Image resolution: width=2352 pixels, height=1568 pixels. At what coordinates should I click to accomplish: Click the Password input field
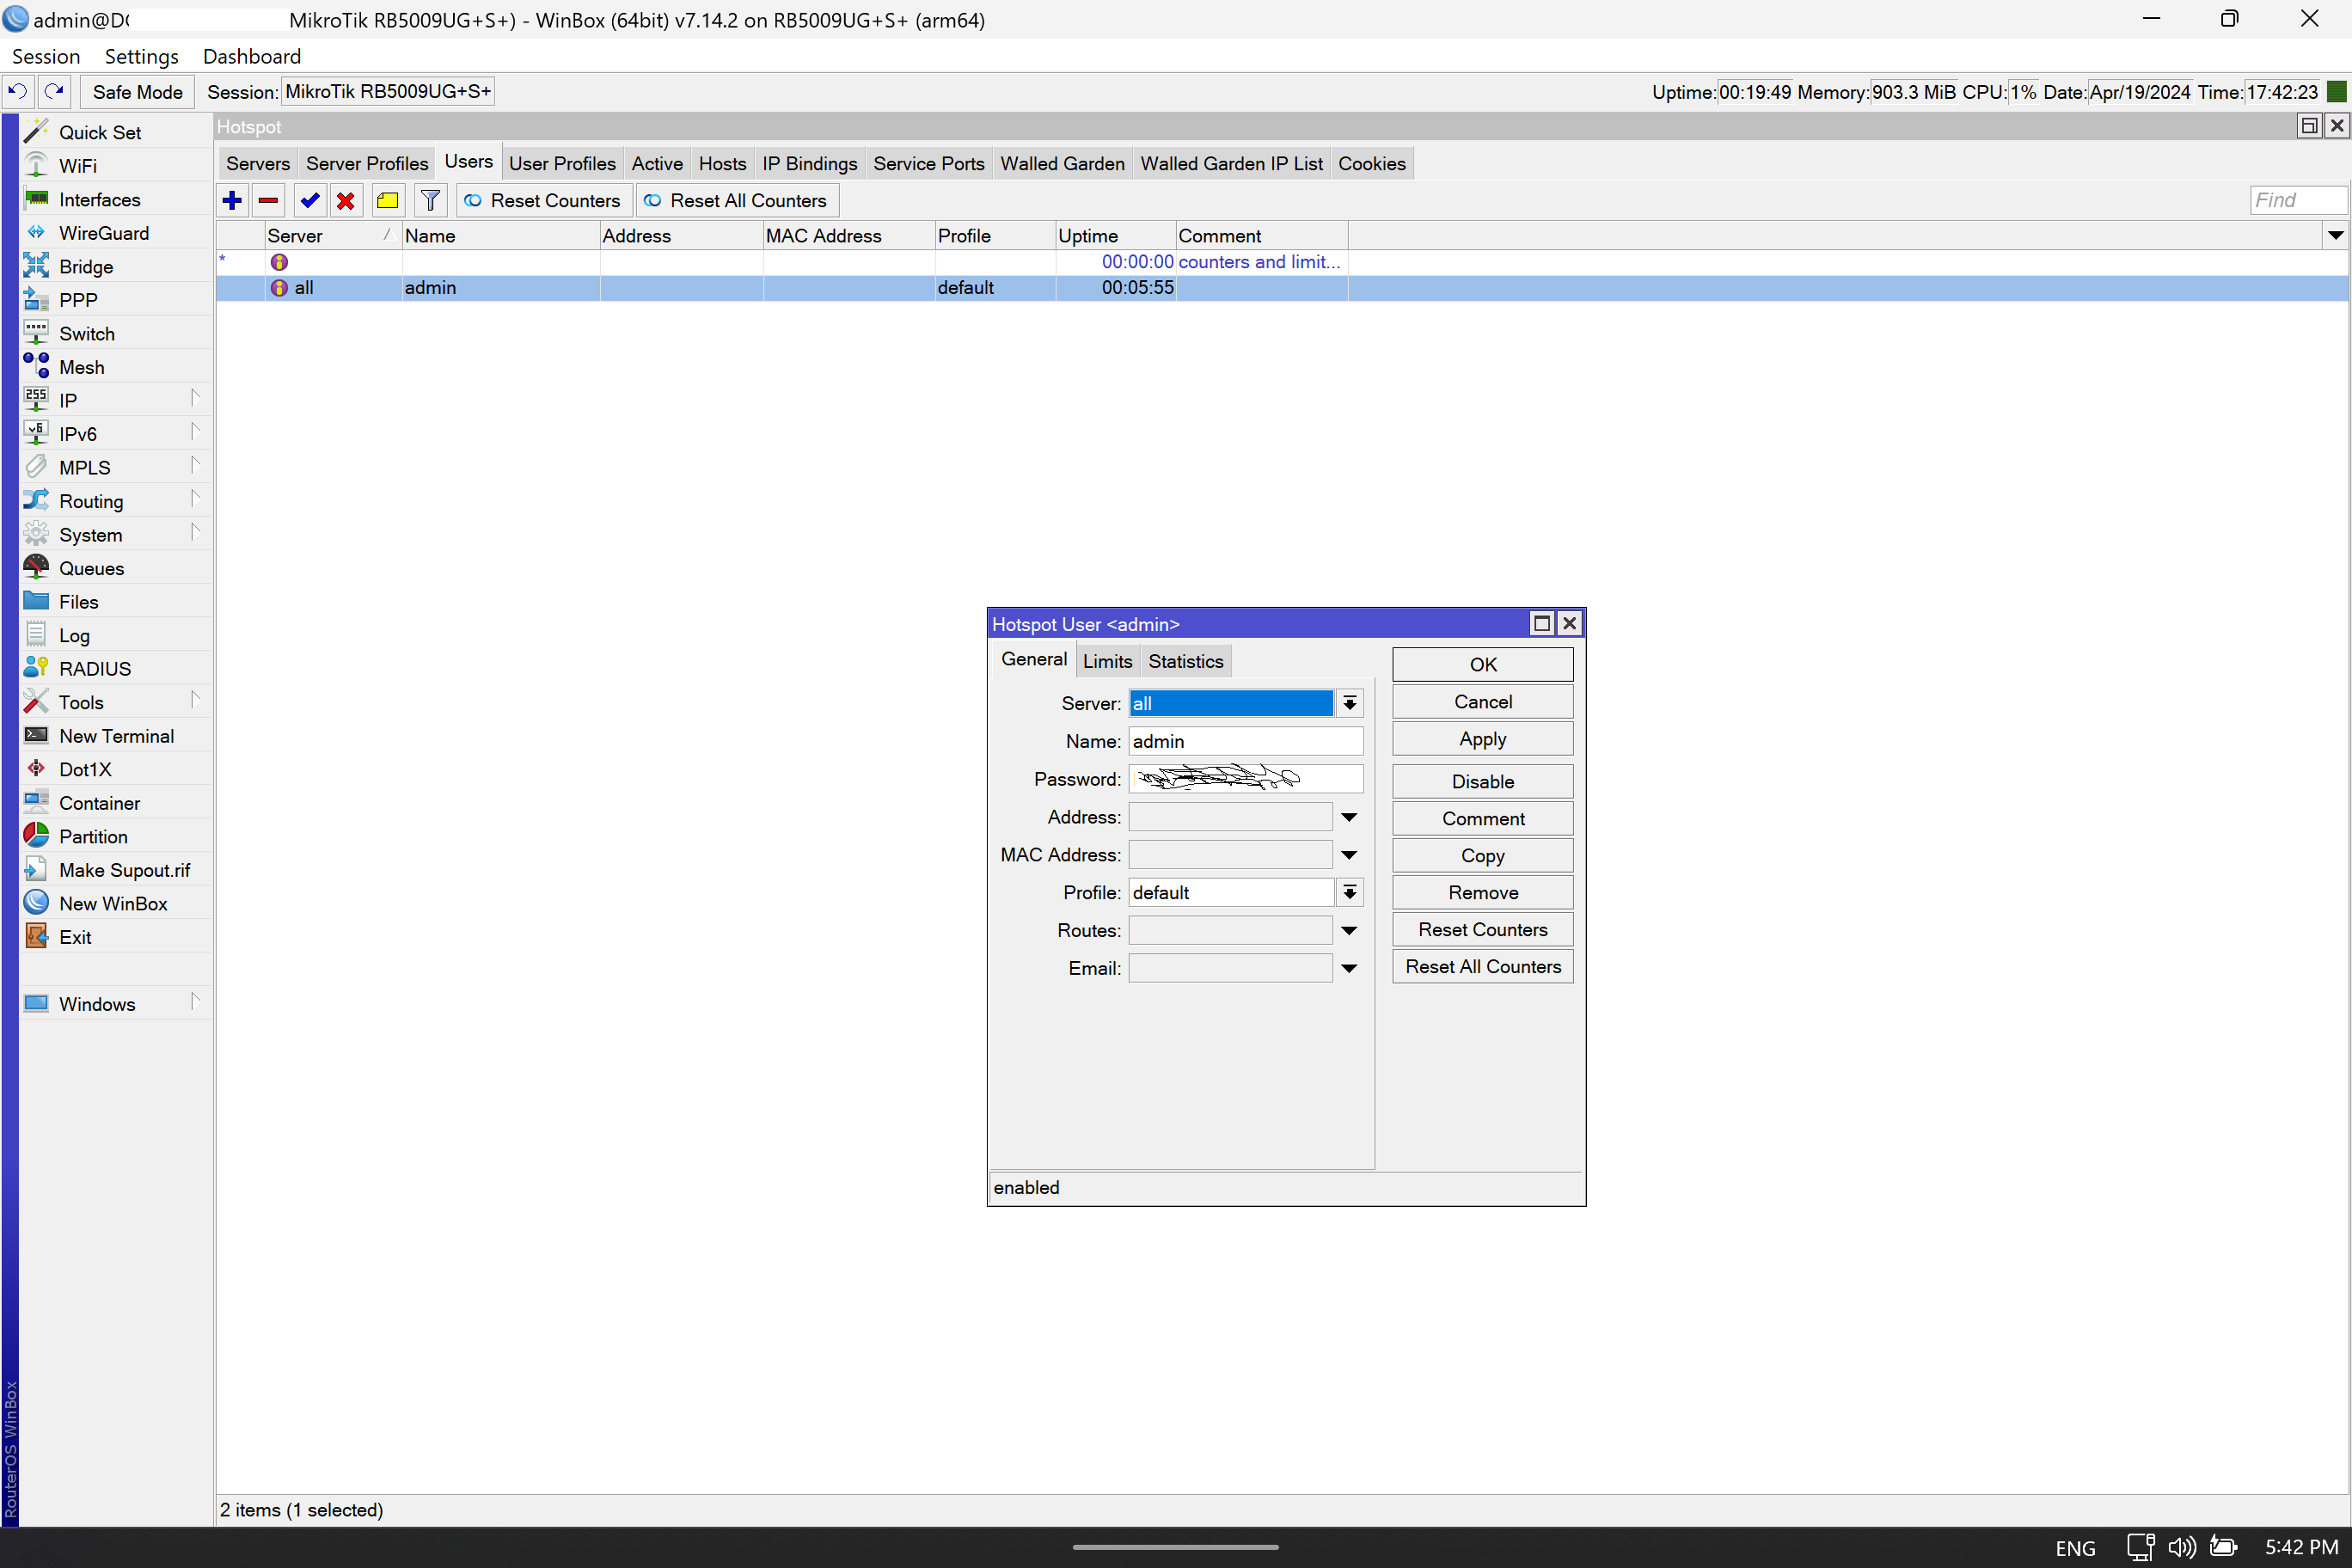[x=1246, y=779]
